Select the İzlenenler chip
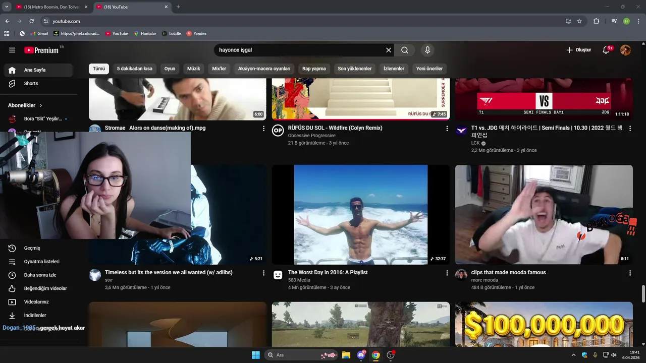 [x=394, y=69]
